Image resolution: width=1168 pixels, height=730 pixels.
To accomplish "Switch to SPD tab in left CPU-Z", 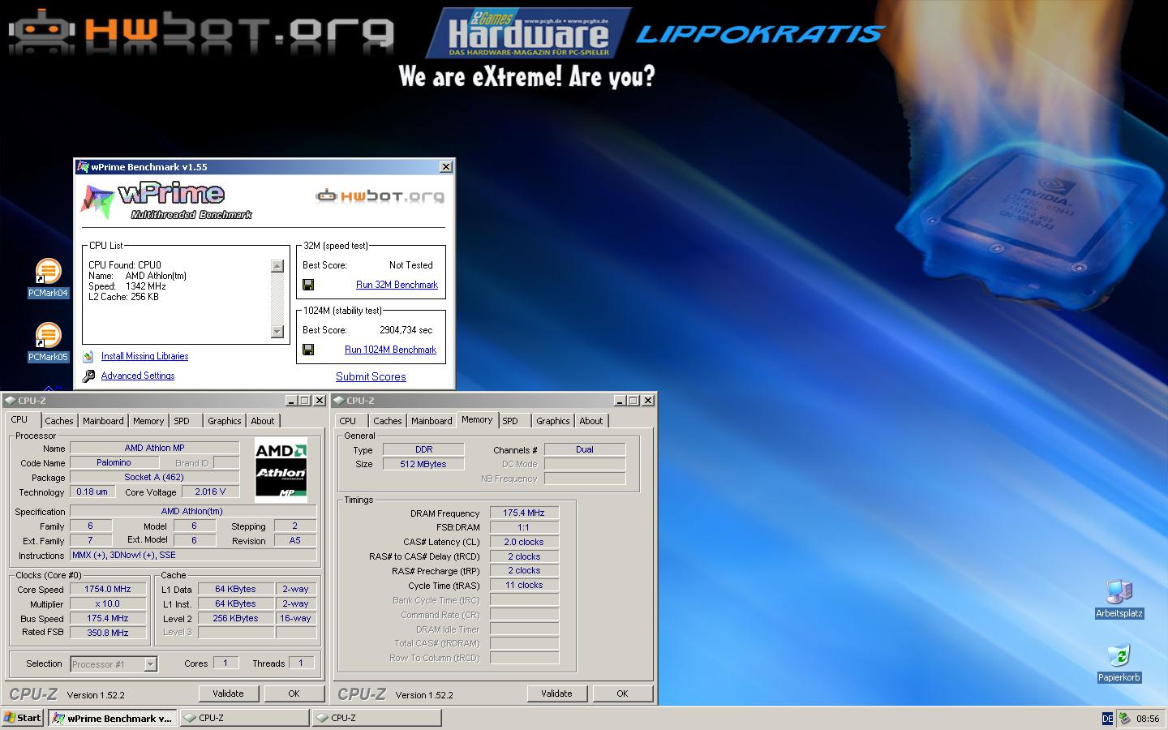I will point(182,421).
